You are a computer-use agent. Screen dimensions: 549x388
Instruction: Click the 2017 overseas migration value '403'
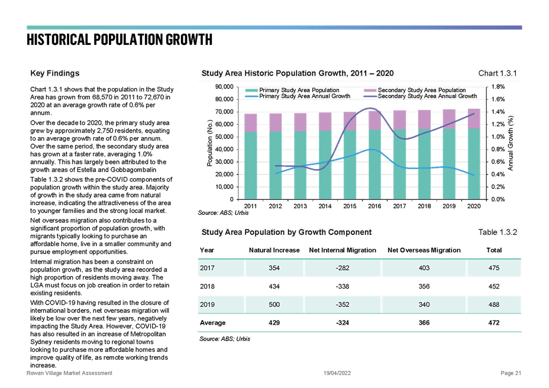coord(424,268)
